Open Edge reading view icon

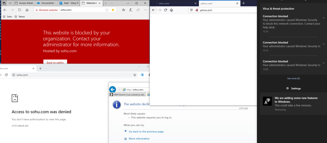[107, 10]
